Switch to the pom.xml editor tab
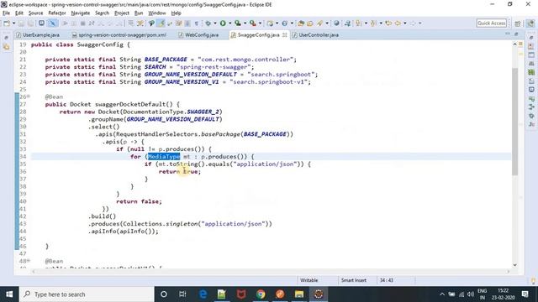538x302 pixels. [119, 35]
